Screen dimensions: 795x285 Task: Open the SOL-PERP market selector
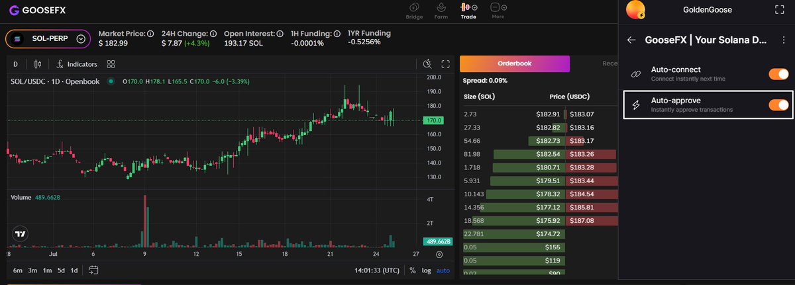click(48, 39)
